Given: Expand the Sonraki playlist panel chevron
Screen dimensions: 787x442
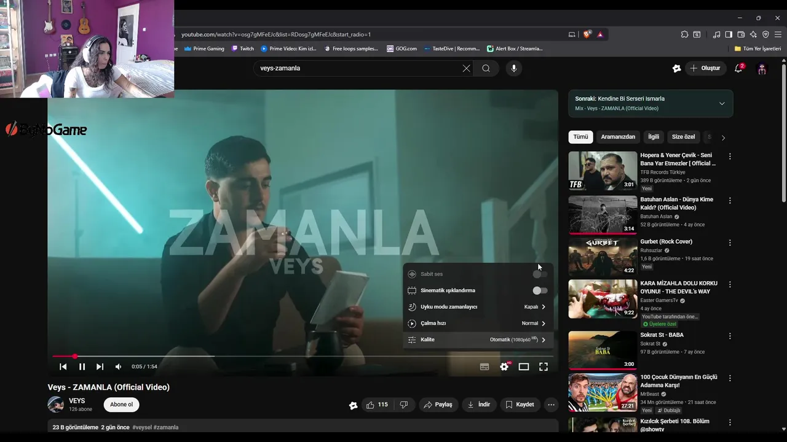Looking at the screenshot, I should point(722,103).
